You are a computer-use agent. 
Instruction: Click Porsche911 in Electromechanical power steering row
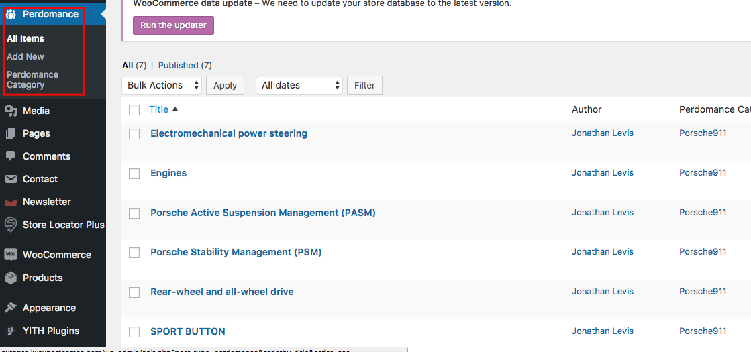tap(703, 133)
